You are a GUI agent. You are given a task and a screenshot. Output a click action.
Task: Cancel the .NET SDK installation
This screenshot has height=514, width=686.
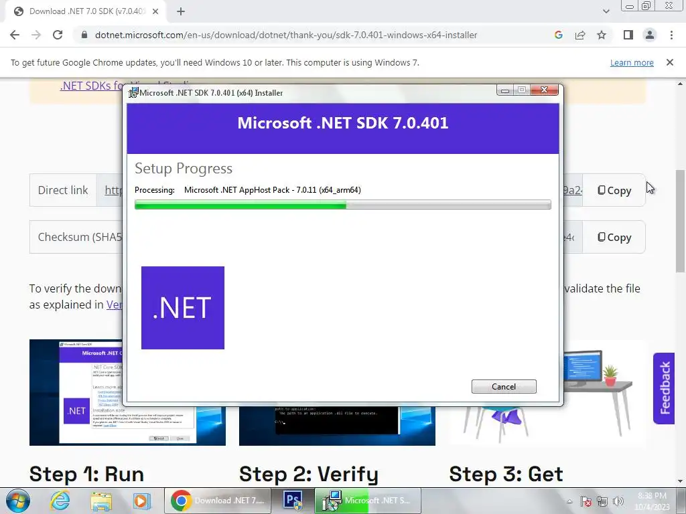coord(504,386)
